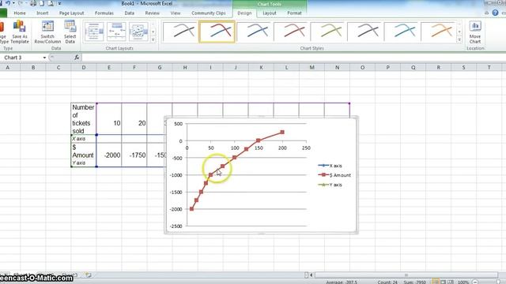Click the cell containing -2000
506x284 pixels.
[x=109, y=155]
